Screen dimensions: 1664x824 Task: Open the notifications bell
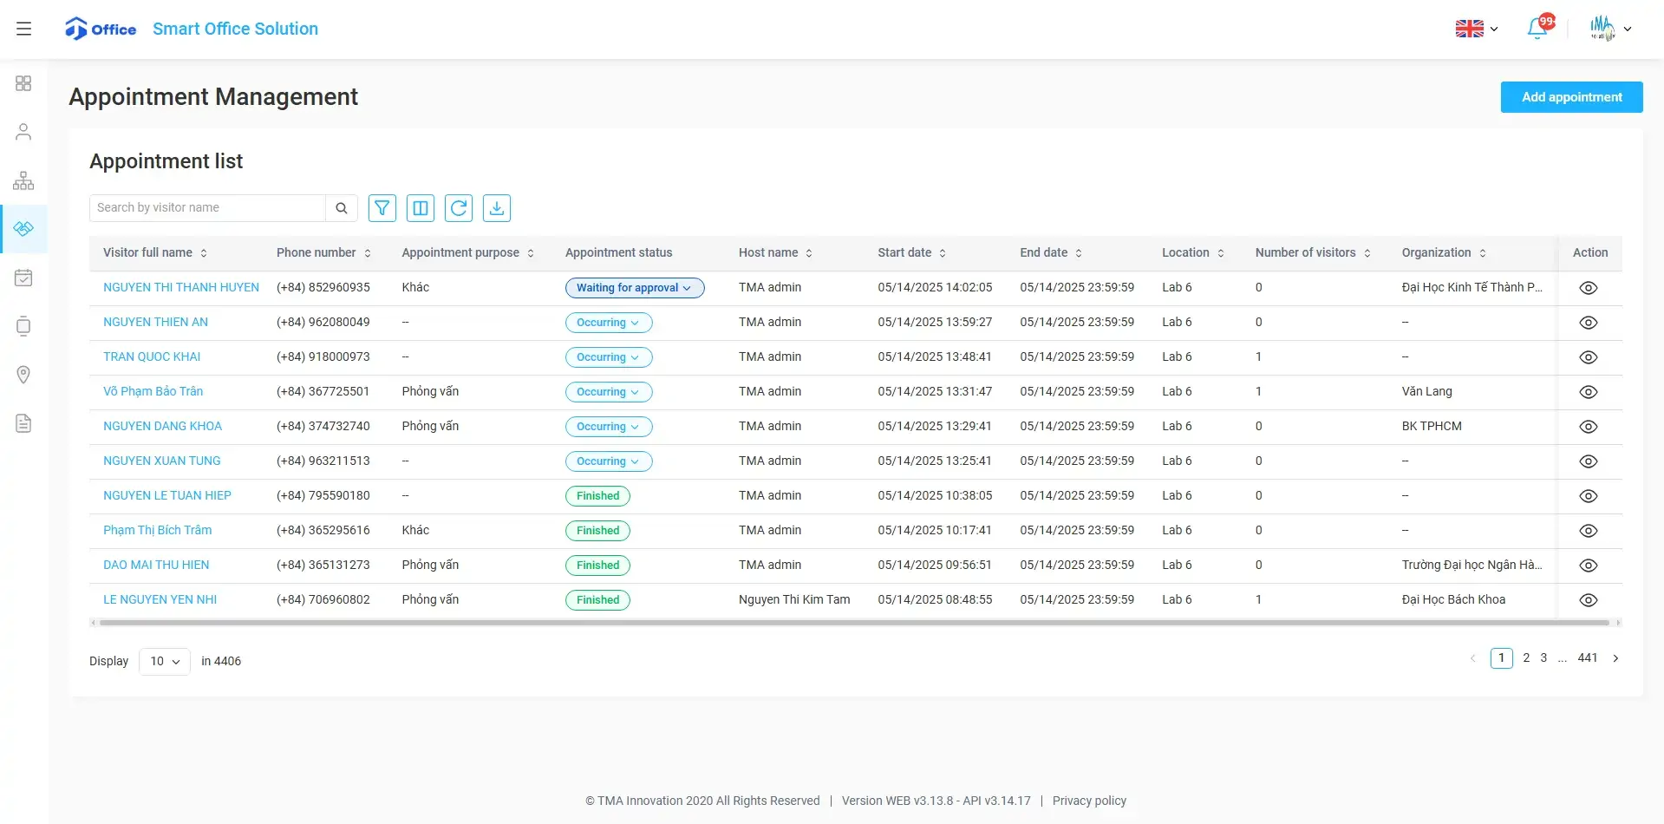pos(1537,29)
